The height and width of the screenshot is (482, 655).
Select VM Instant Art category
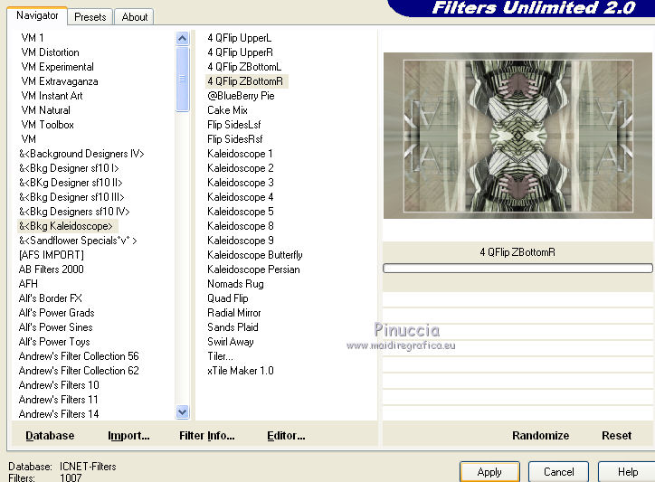coord(52,96)
